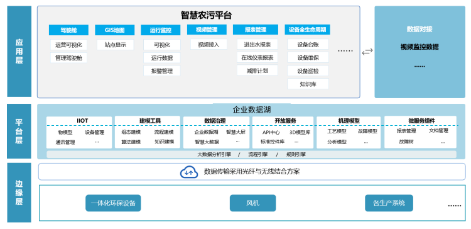Select 设备管理 in the IIOT panel
The height and width of the screenshot is (229, 471).
tap(94, 132)
